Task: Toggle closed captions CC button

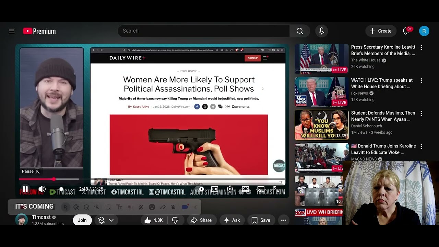Action: click(215, 189)
